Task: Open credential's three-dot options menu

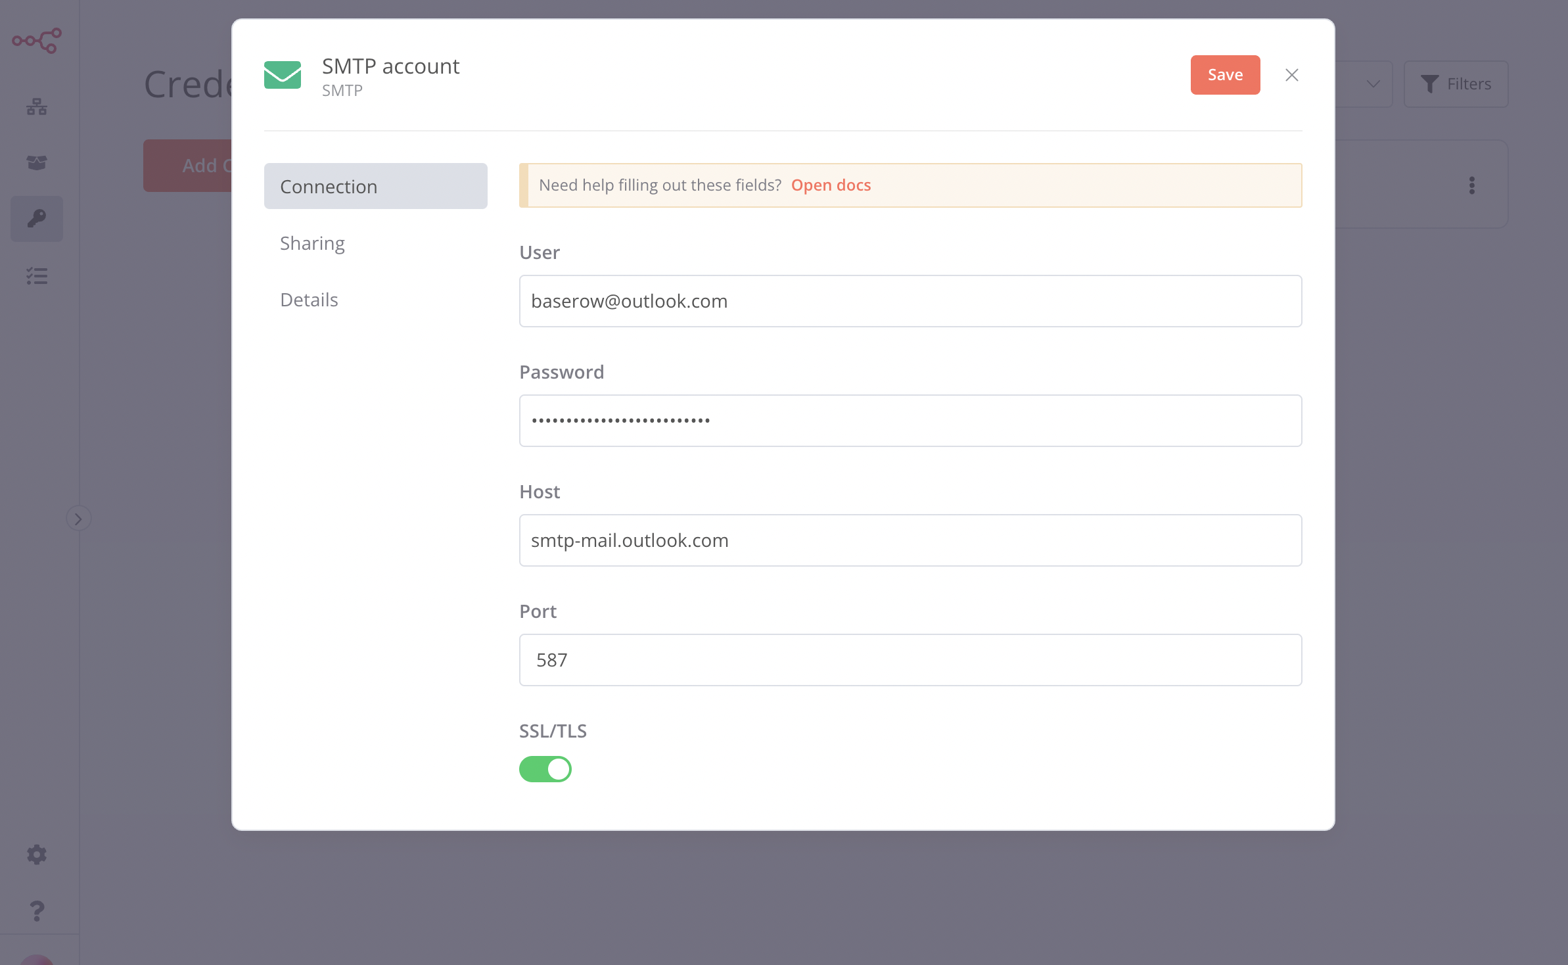Action: 1471,185
